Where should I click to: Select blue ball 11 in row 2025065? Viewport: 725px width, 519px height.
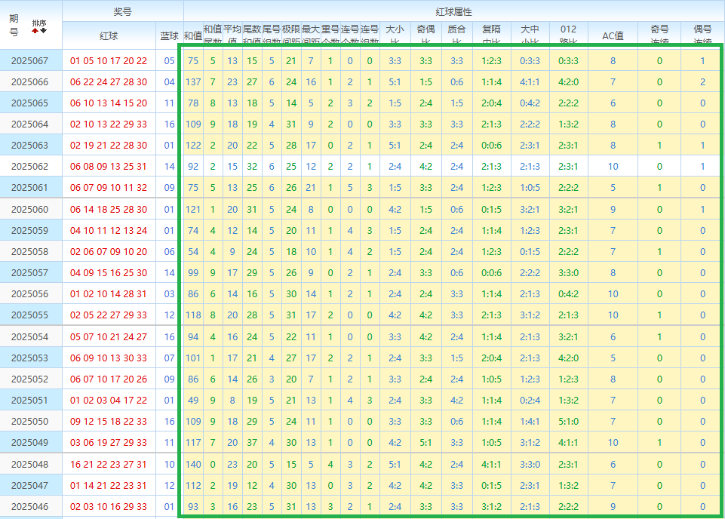coord(169,103)
